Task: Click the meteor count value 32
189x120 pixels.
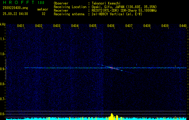Action: click(44, 14)
